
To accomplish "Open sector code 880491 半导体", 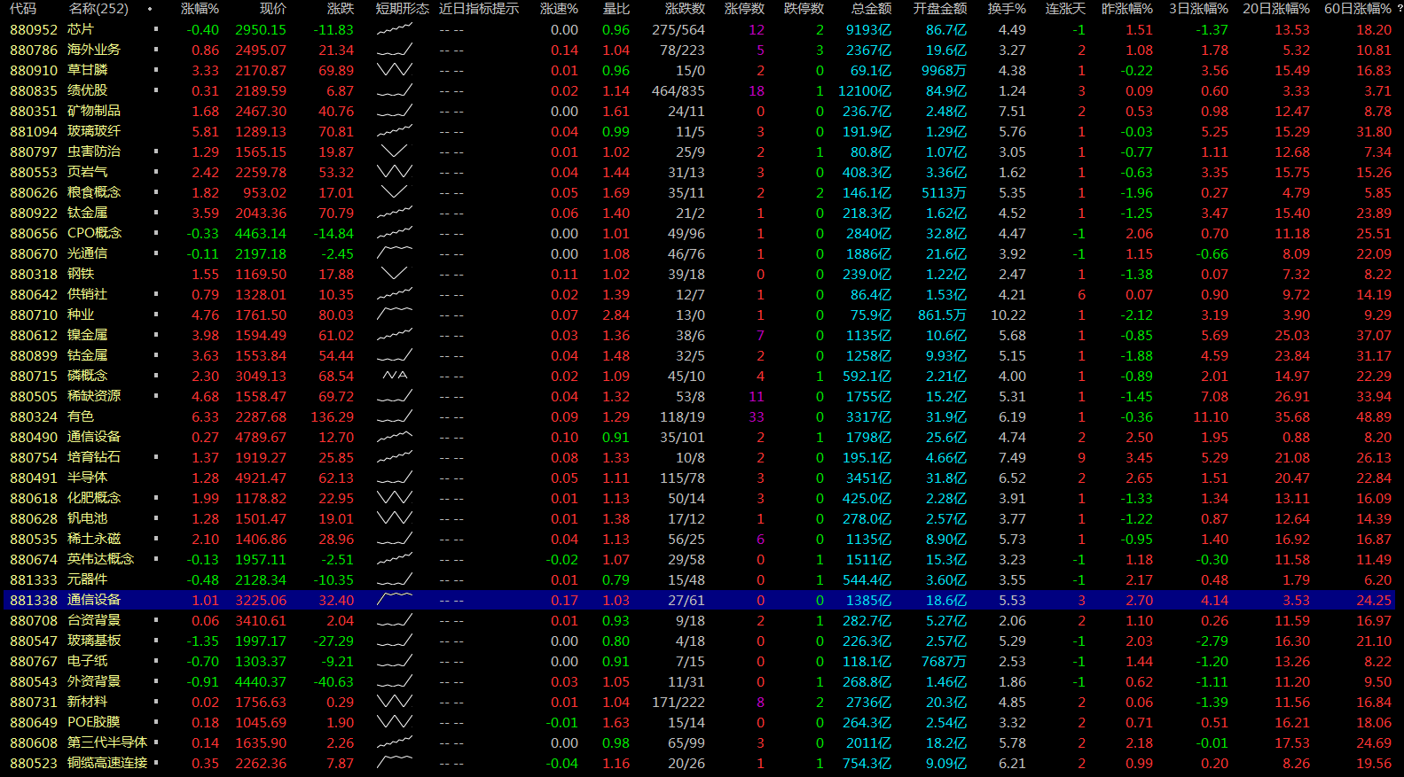I will tap(34, 478).
